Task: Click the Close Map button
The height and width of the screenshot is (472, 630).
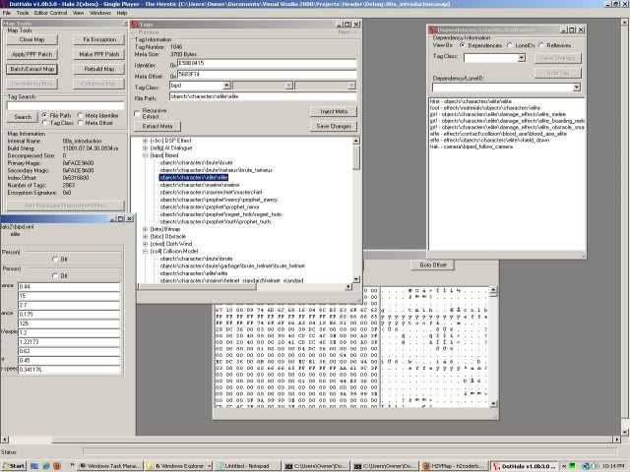Action: pos(32,39)
